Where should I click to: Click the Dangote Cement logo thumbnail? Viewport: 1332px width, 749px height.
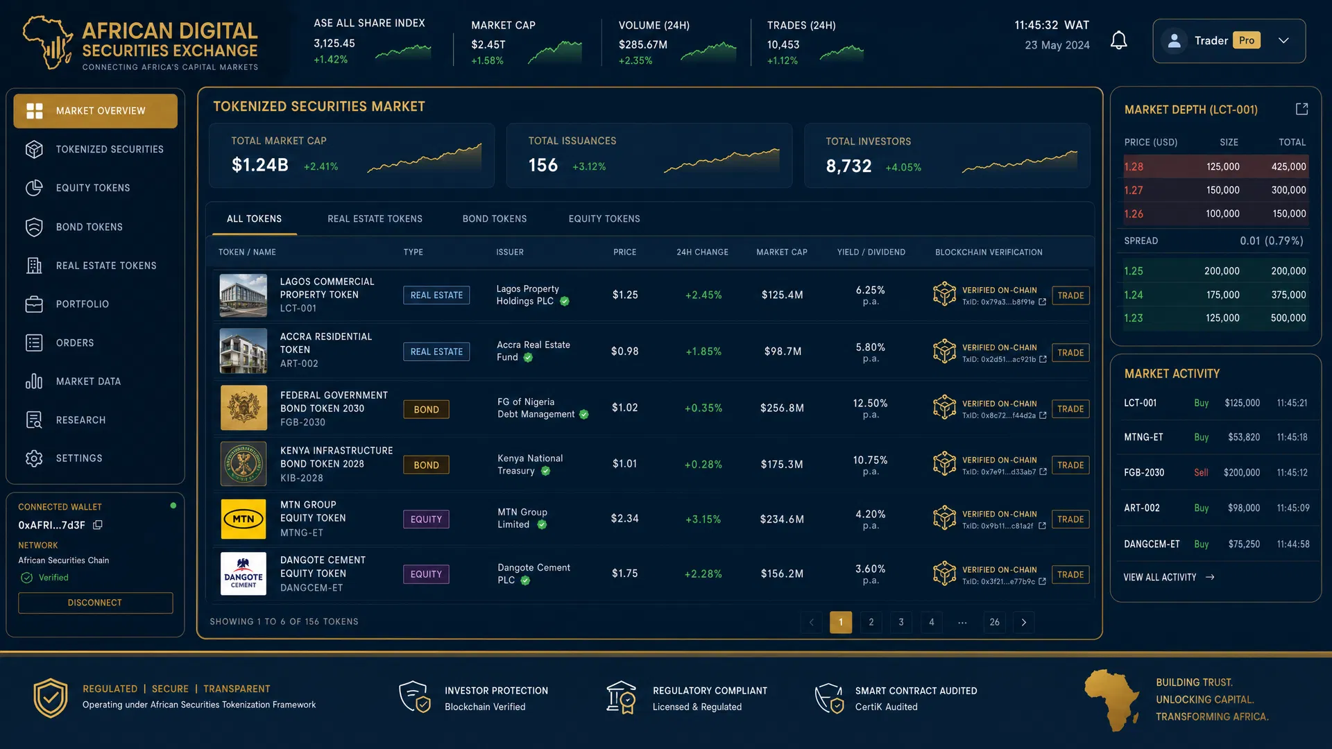tap(244, 574)
